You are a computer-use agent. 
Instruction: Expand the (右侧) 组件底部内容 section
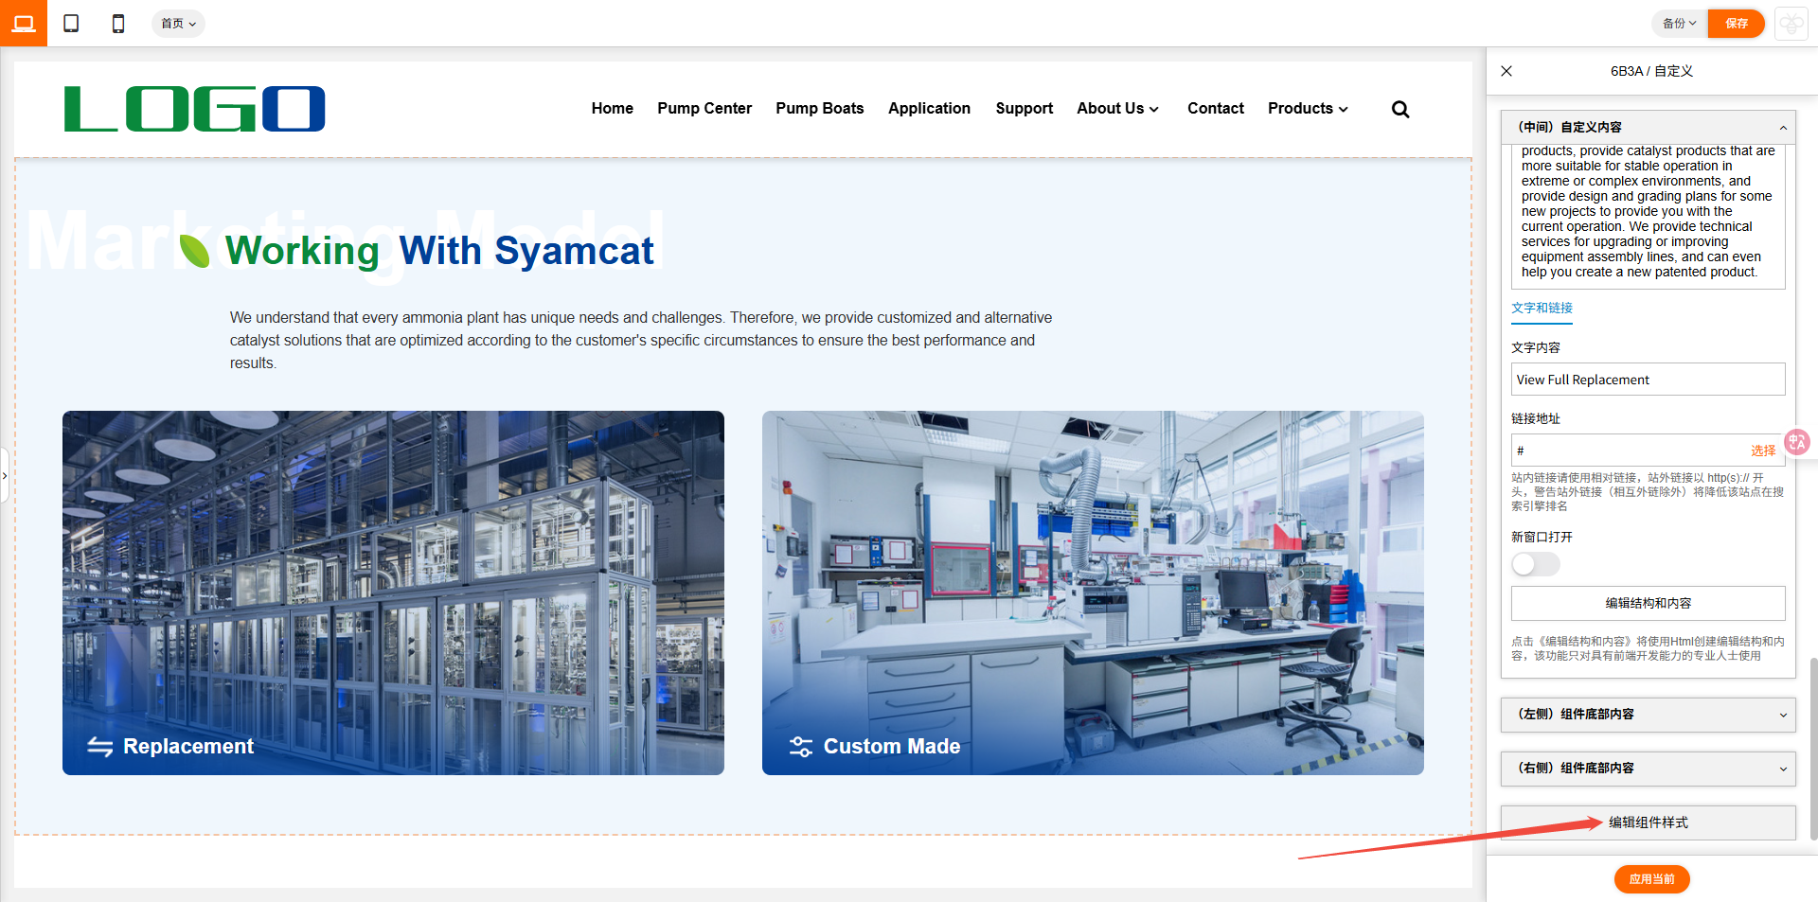(1649, 769)
